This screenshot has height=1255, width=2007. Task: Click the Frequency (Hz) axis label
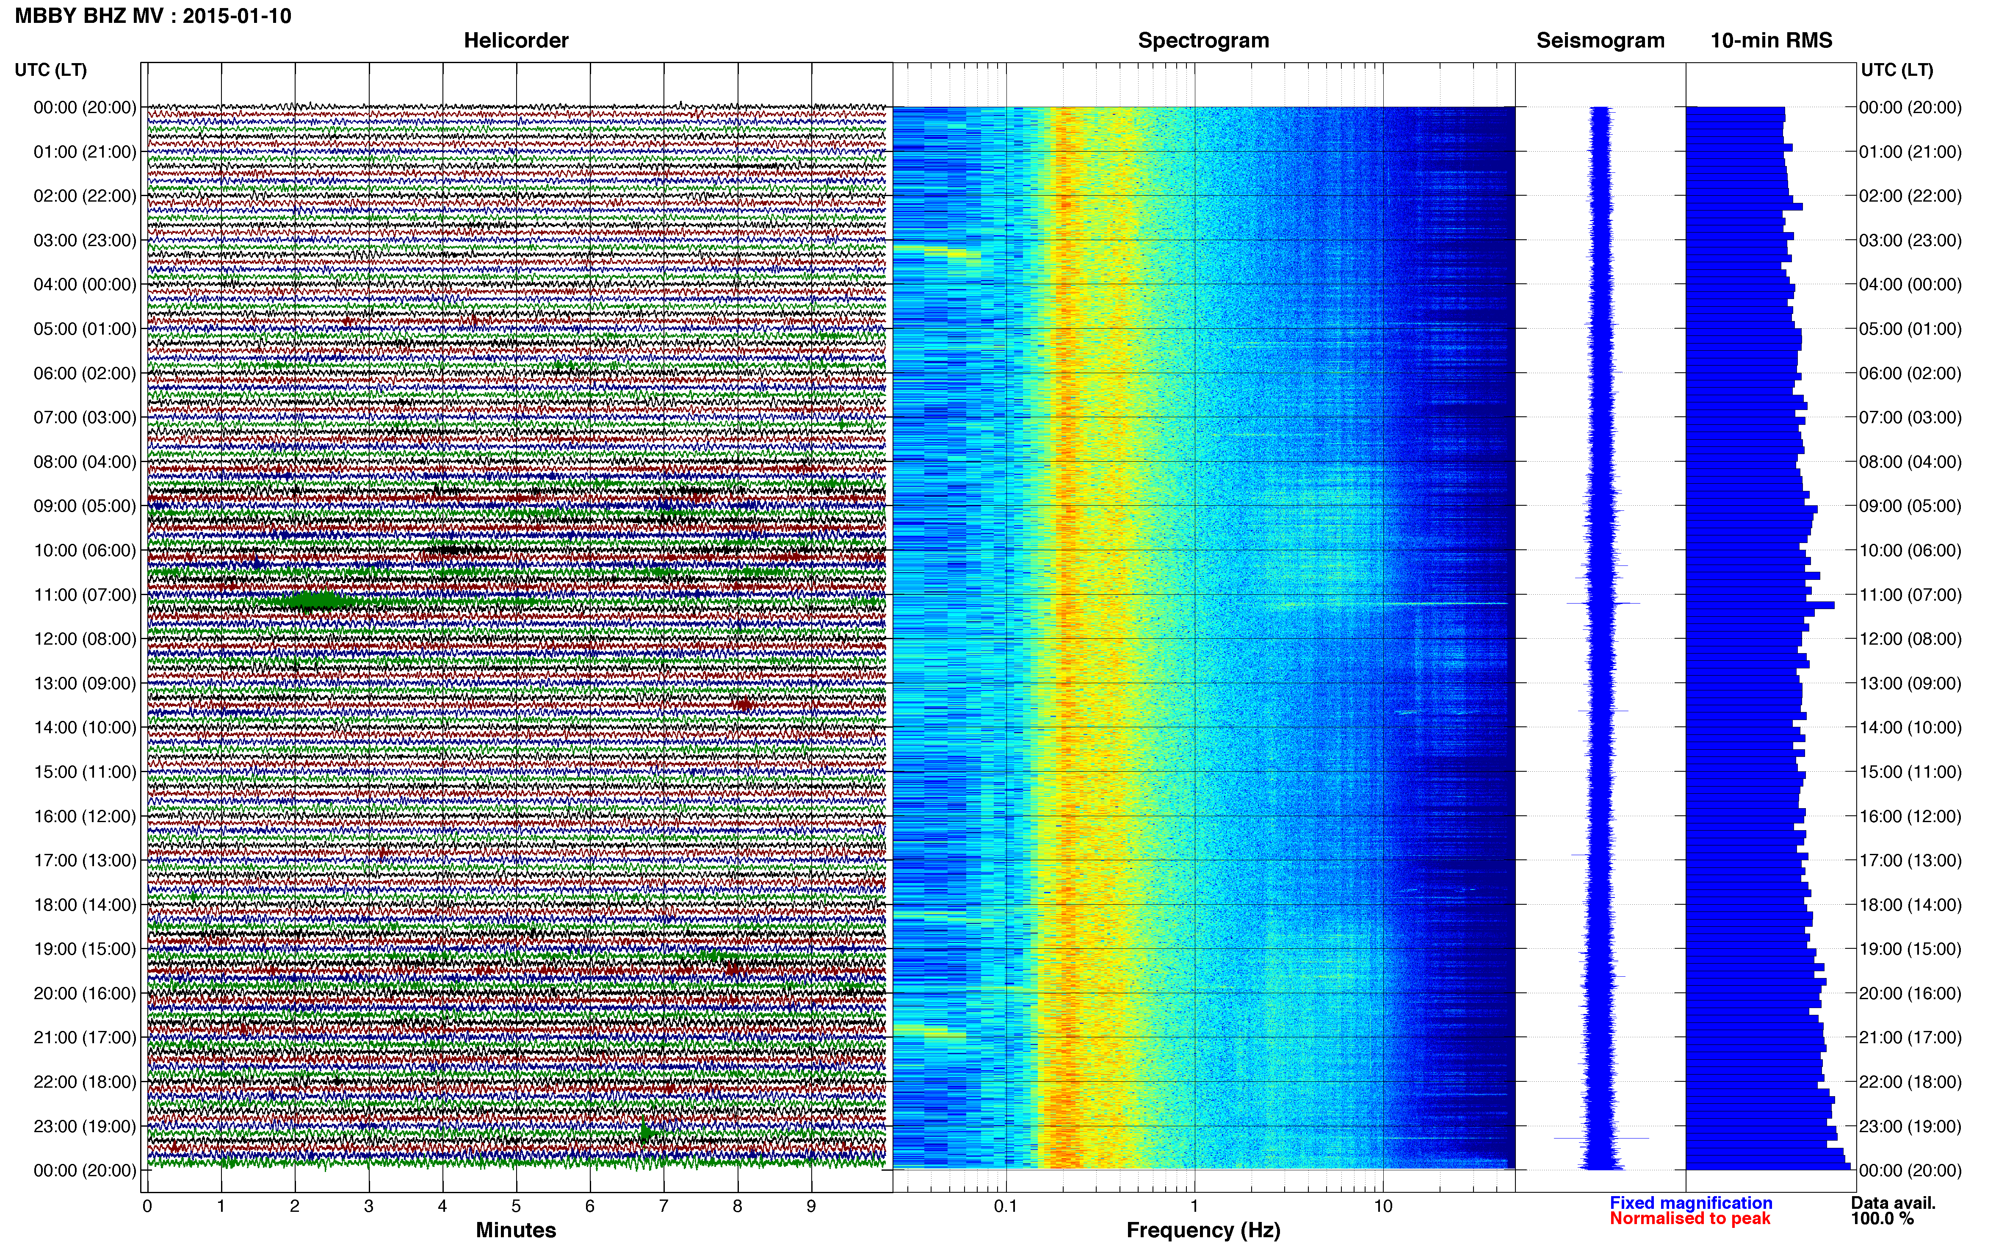(x=1203, y=1230)
